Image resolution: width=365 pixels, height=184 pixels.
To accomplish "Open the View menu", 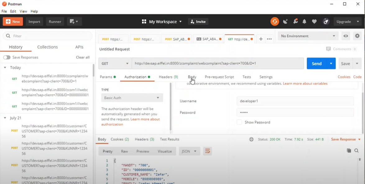I will [23, 11].
